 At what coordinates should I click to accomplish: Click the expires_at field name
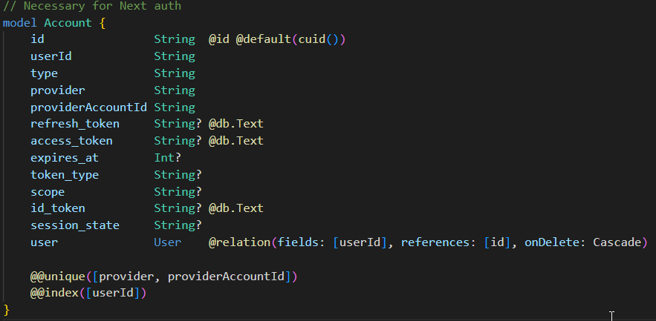pos(64,158)
